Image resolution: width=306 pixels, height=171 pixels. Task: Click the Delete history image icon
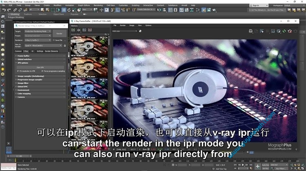(x=90, y=30)
